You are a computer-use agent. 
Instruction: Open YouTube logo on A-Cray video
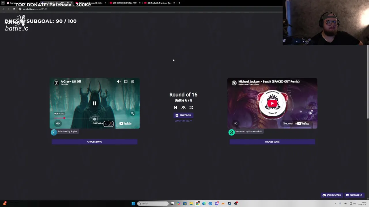pos(125,124)
